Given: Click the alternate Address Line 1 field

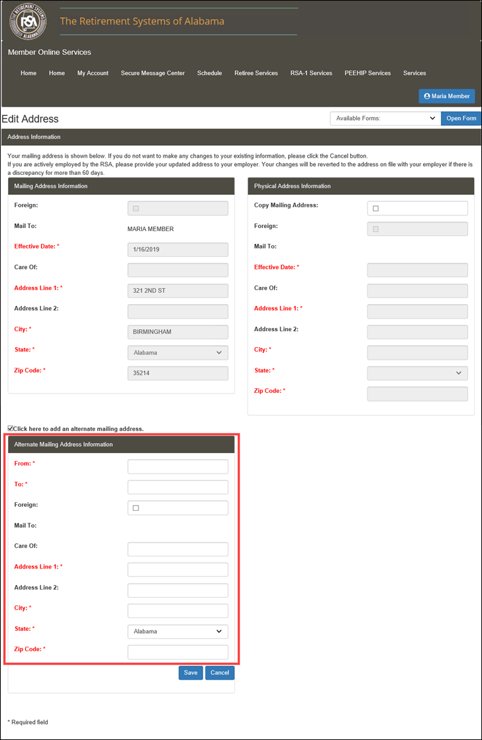Looking at the screenshot, I should point(177,570).
